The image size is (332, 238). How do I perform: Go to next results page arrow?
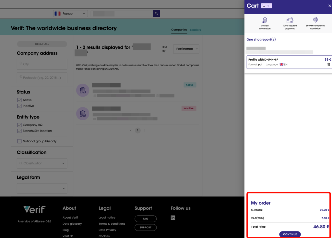pos(145,130)
